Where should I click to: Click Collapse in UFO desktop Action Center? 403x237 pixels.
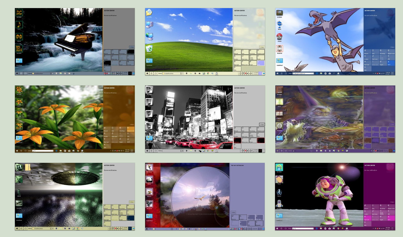(132, 202)
